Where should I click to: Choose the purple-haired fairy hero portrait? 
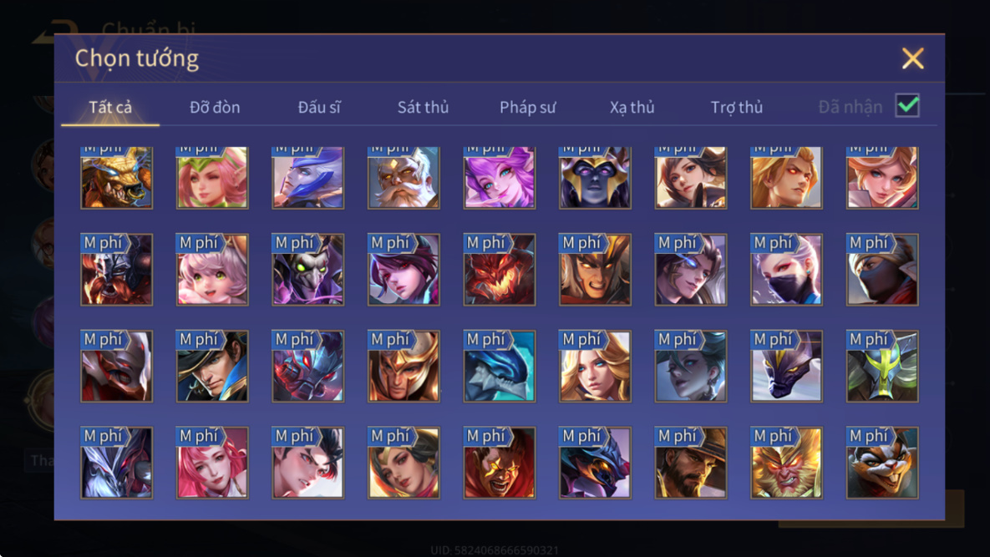coord(500,177)
